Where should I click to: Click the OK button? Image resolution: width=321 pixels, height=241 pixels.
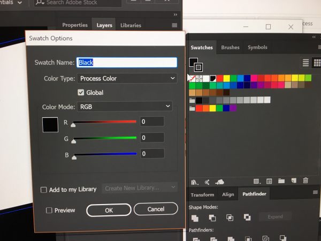109,210
